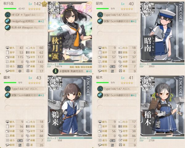Click the Hedgehog(初期型) equipment name
The width and height of the screenshot is (185, 148).
(23, 21)
